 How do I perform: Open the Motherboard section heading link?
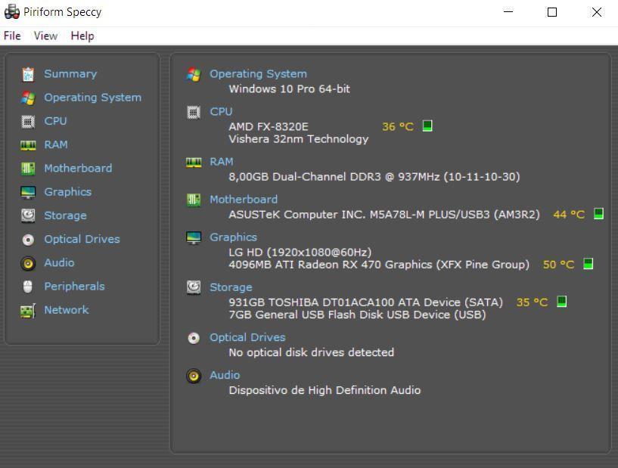click(244, 200)
